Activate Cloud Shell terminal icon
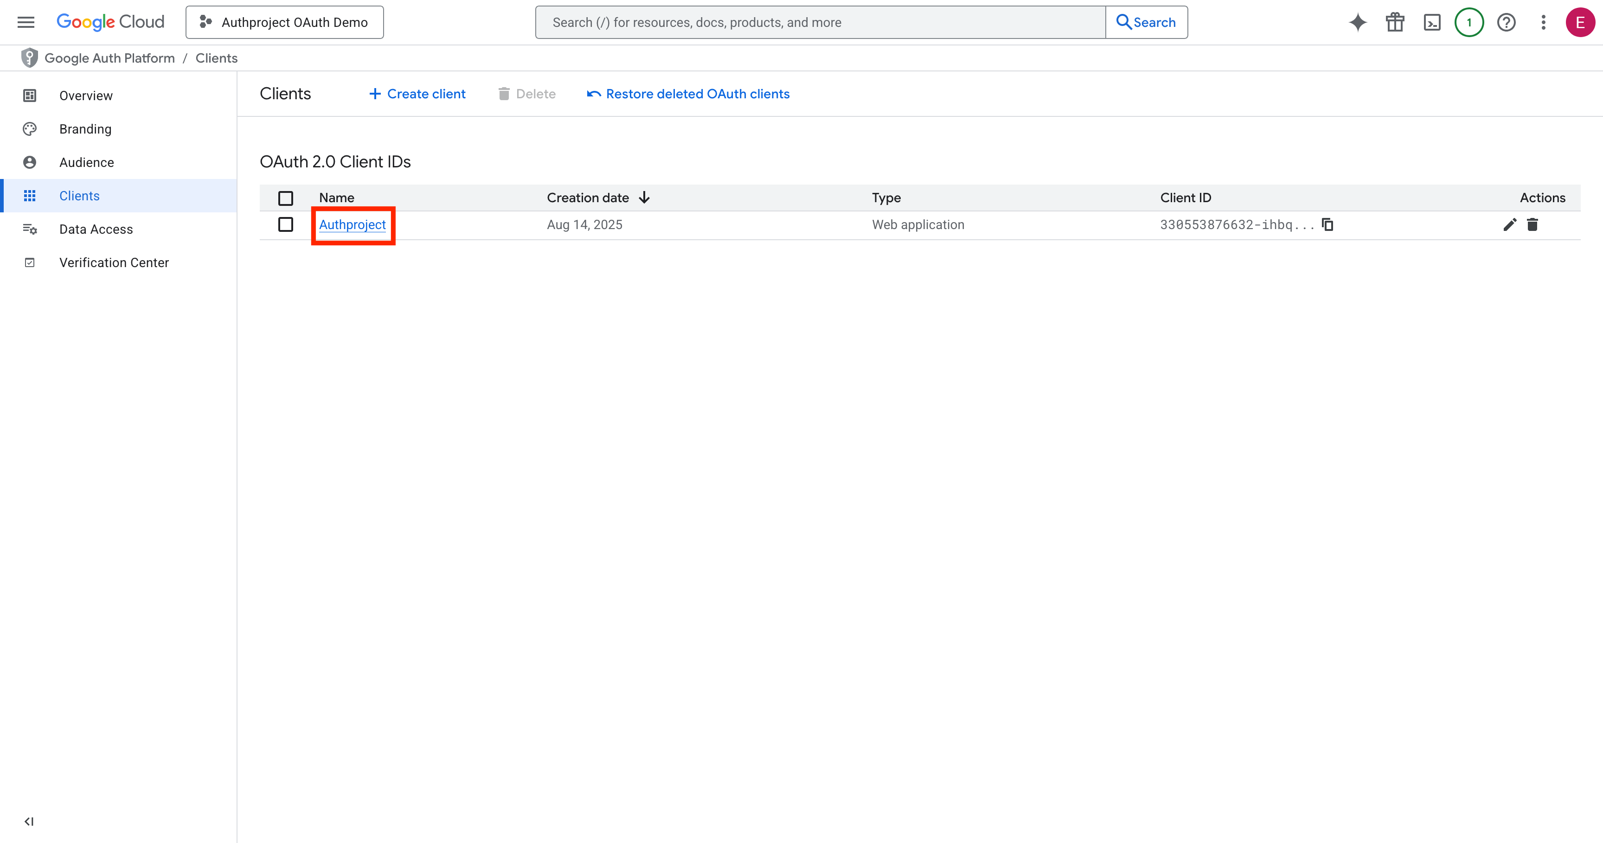This screenshot has width=1603, height=843. [x=1432, y=22]
